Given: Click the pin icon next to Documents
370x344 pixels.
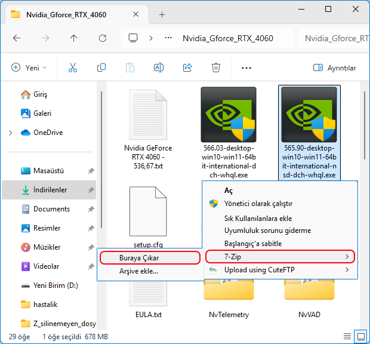Looking at the screenshot, I should coord(91,209).
